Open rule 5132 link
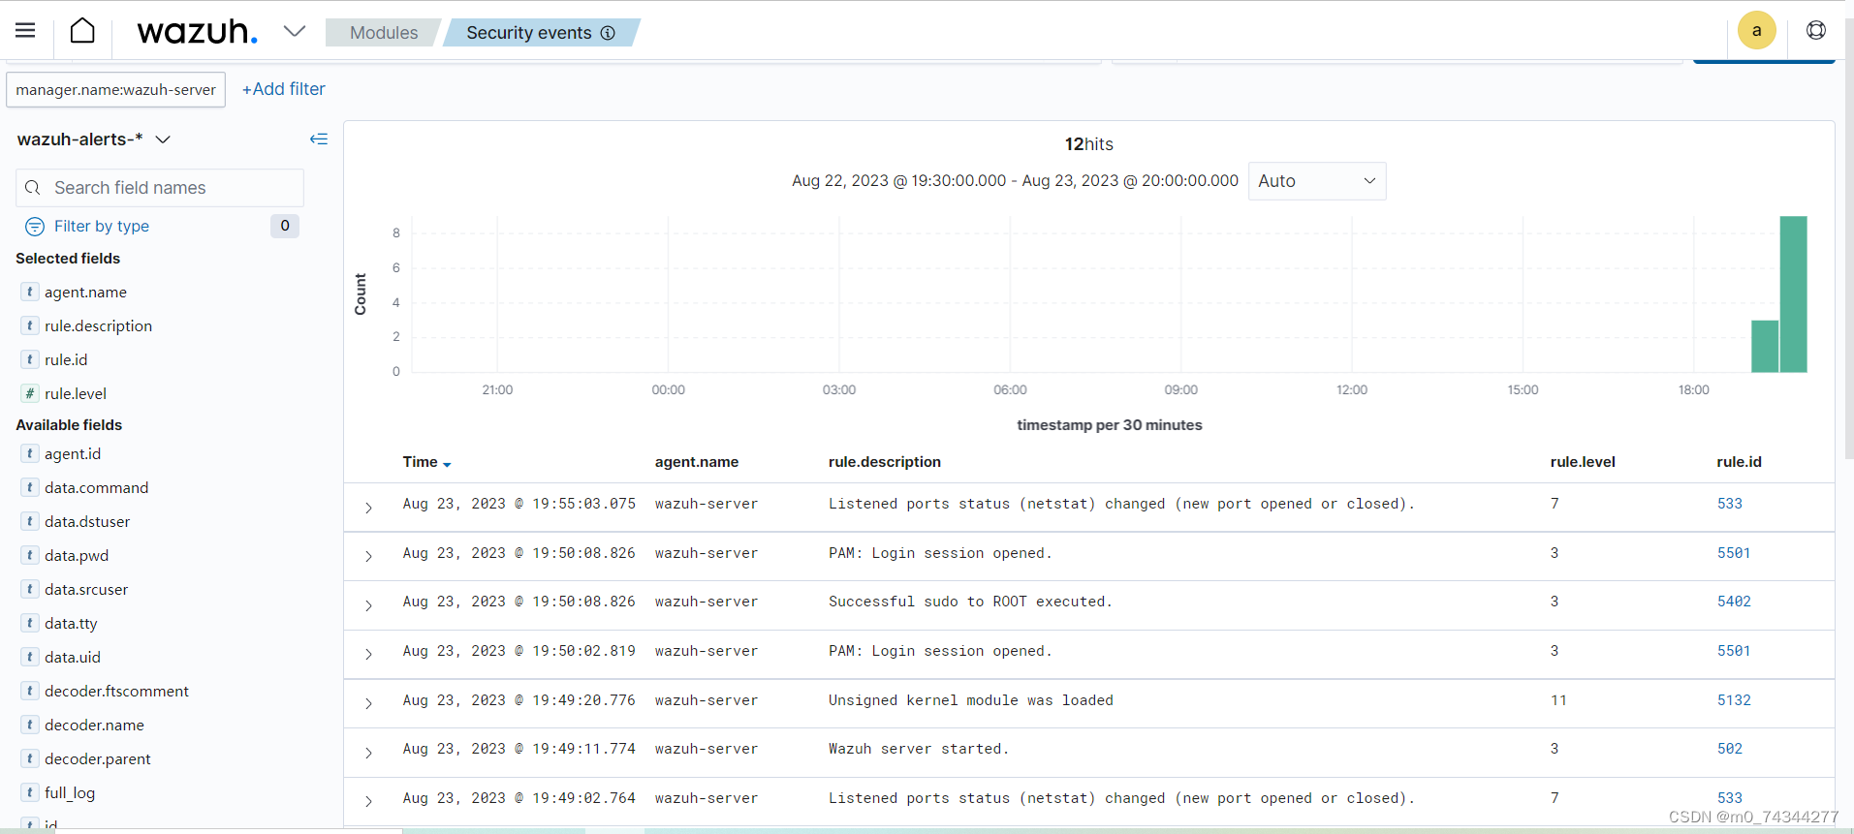This screenshot has width=1854, height=834. [x=1734, y=700]
